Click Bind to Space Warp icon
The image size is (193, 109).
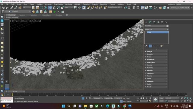pos(20,8)
